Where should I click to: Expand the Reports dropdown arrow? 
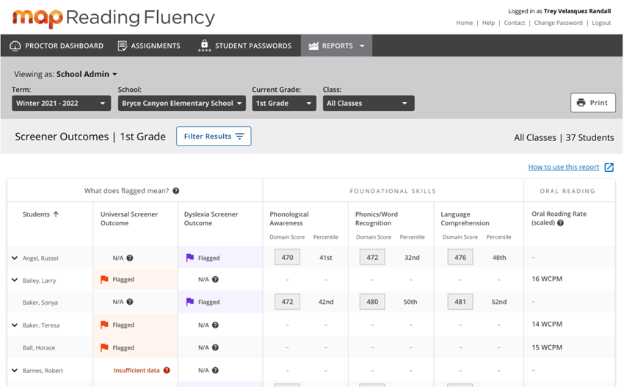click(362, 46)
